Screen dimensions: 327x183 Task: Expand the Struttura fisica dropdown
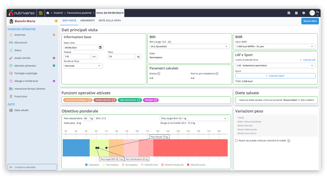point(83,66)
